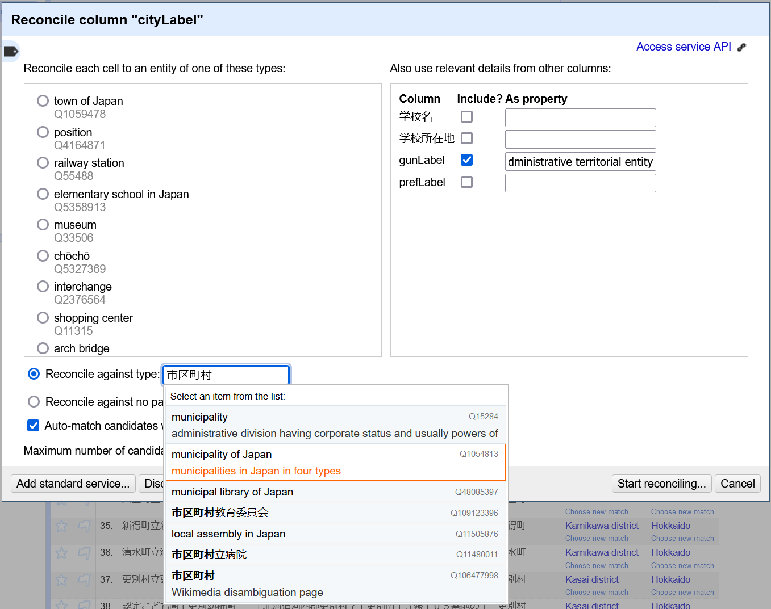Choose municipal library of Japan suggestion

click(335, 492)
